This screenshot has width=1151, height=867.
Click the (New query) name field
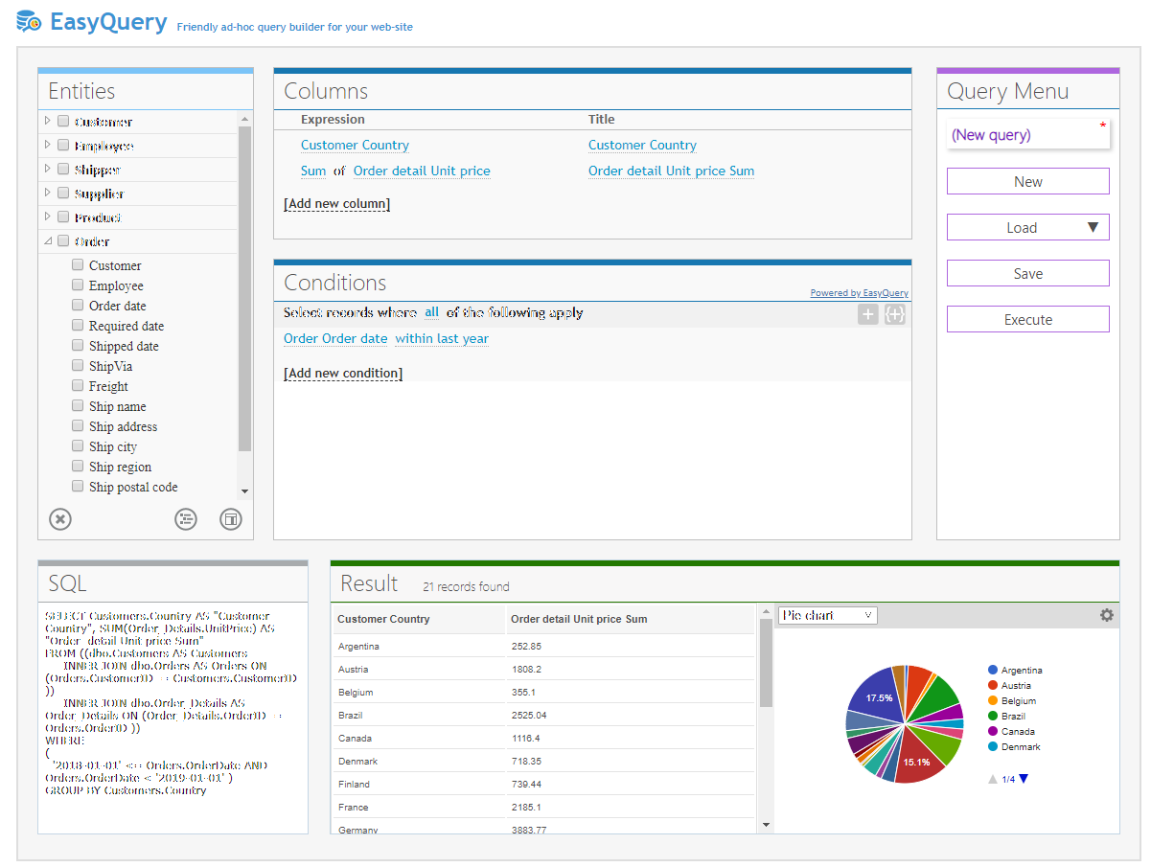point(1028,135)
